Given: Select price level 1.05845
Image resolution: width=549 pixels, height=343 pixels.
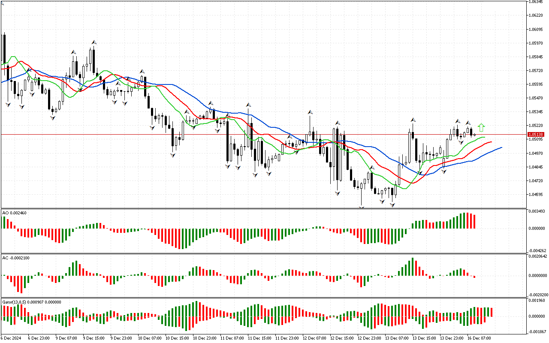Looking at the screenshot, I should pyautogui.click(x=536, y=57).
